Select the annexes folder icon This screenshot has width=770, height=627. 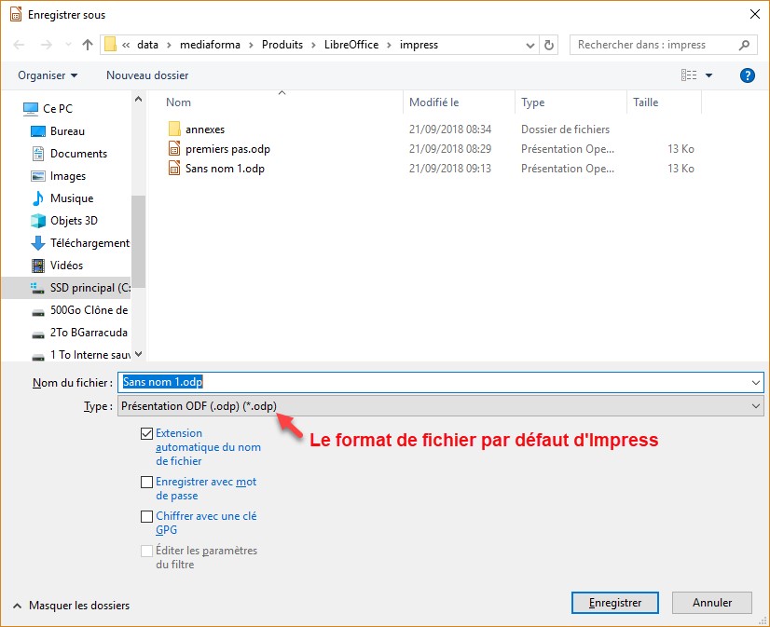174,129
